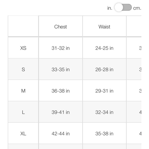Image resolution: width=149 pixels, height=149 pixels.
Task: Click the S waist cell 26-28 in
Action: 104,69
